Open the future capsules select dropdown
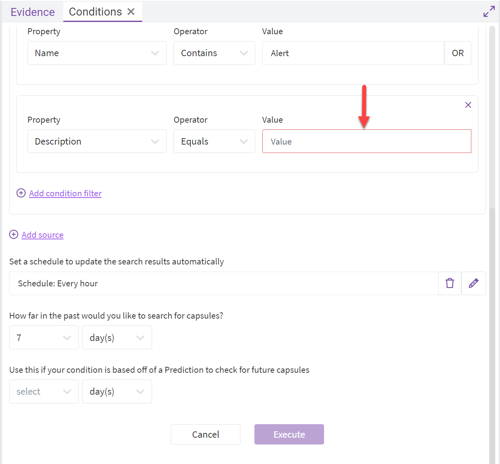This screenshot has height=464, width=500. (x=44, y=392)
